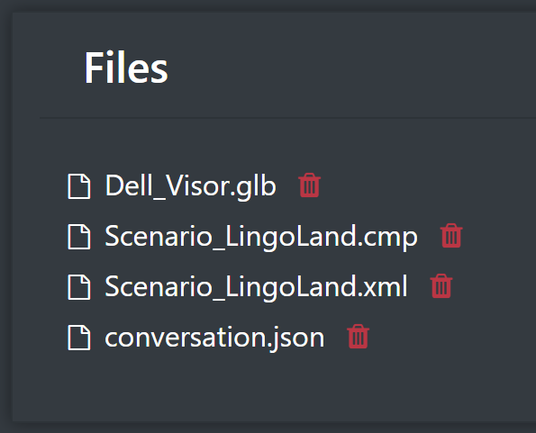
Task: Select the page icon next to Scenario_LingoLand.xml
Action: 79,287
